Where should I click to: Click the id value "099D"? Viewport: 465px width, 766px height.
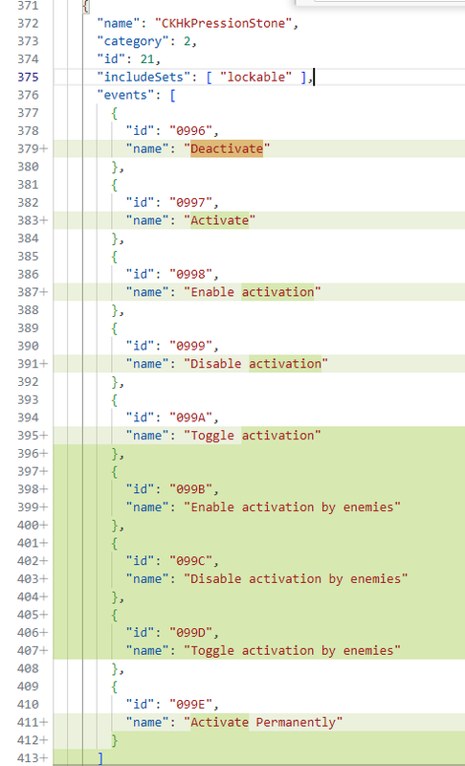(190, 633)
